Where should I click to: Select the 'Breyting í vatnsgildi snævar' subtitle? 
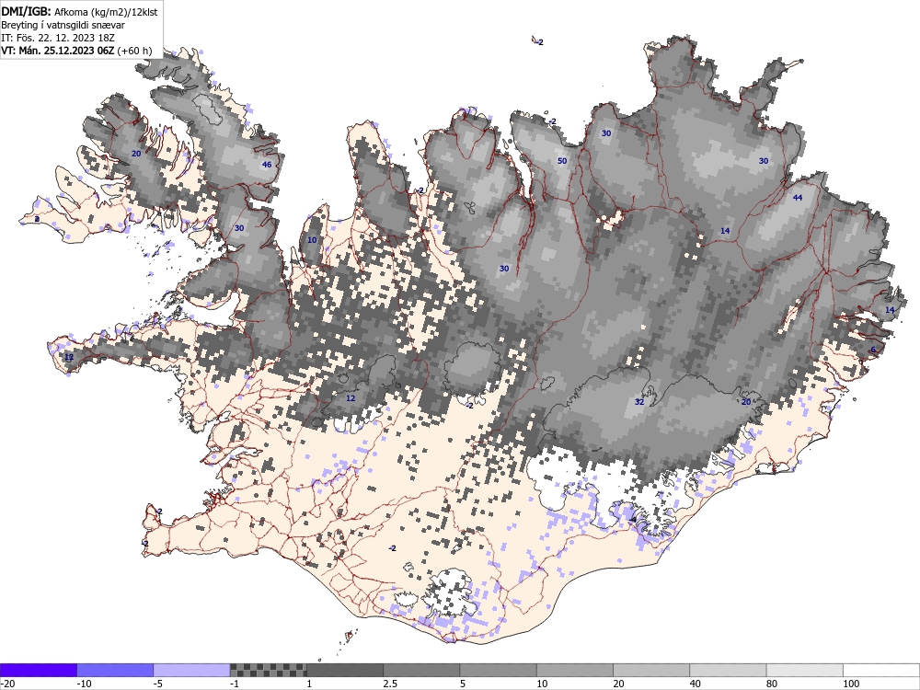pyautogui.click(x=63, y=25)
